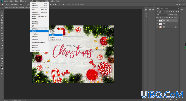186x101 pixels.
Task: Open the three-dots more options in options bar
Action: 63,5
